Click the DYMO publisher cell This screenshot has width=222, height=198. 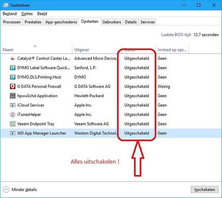tap(80, 77)
